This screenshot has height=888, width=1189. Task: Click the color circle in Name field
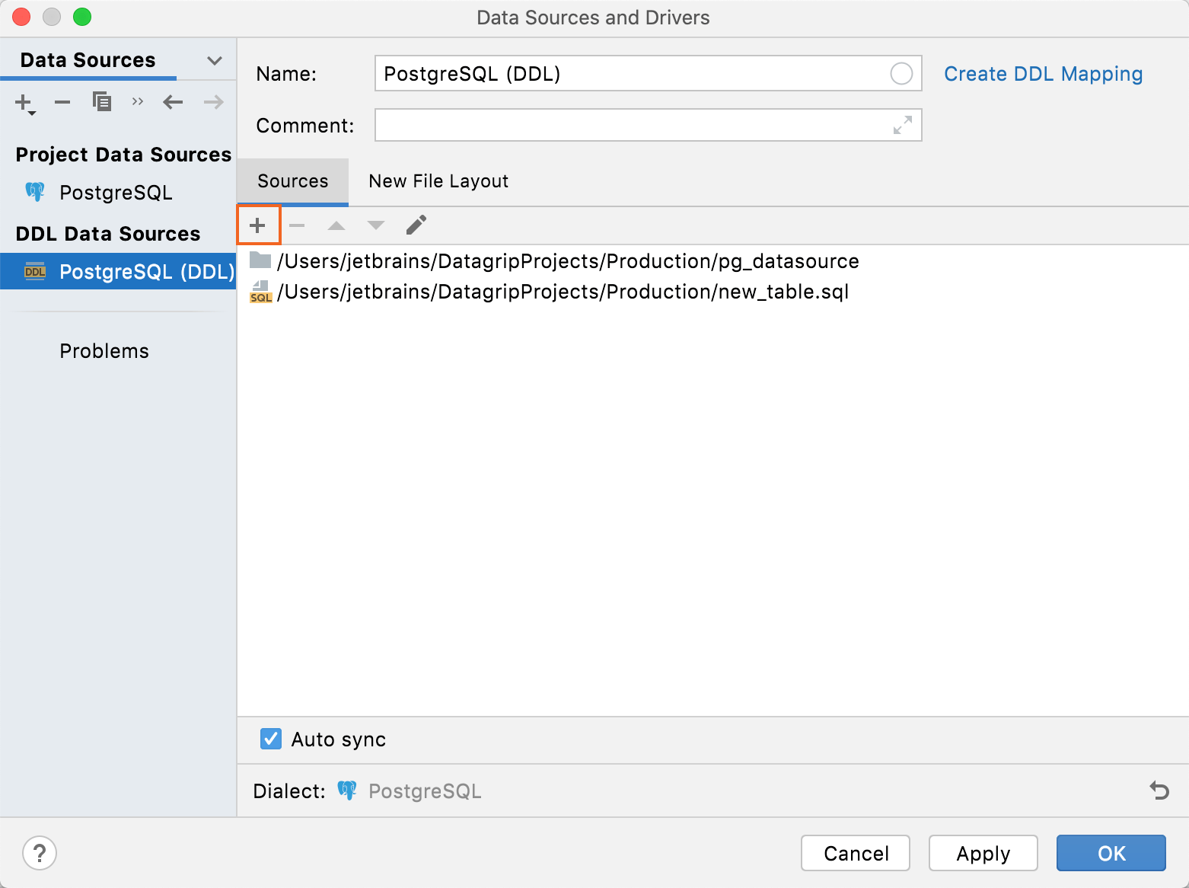[901, 74]
